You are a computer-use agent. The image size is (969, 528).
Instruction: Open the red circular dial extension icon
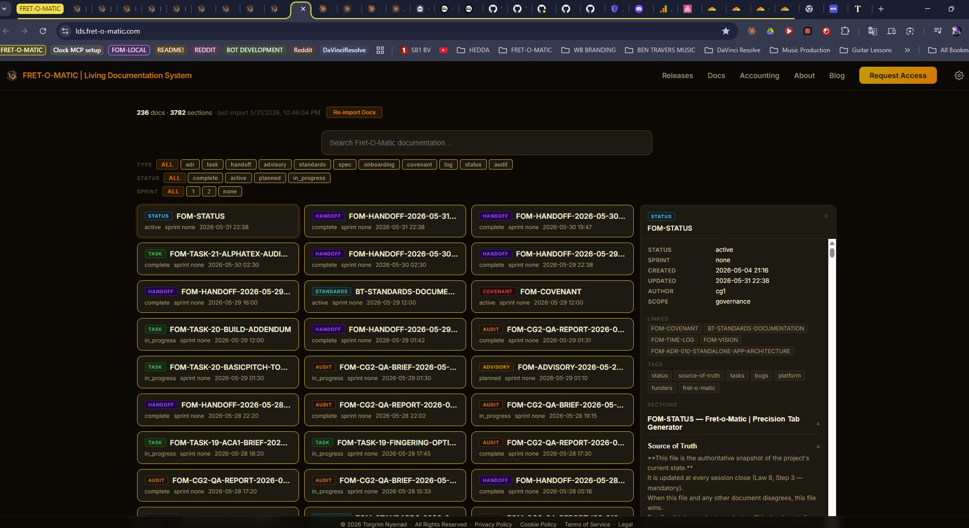(x=826, y=31)
